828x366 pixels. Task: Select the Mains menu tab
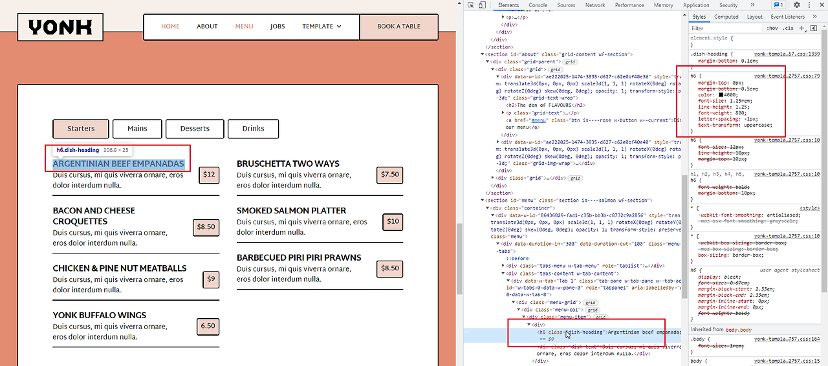point(137,129)
